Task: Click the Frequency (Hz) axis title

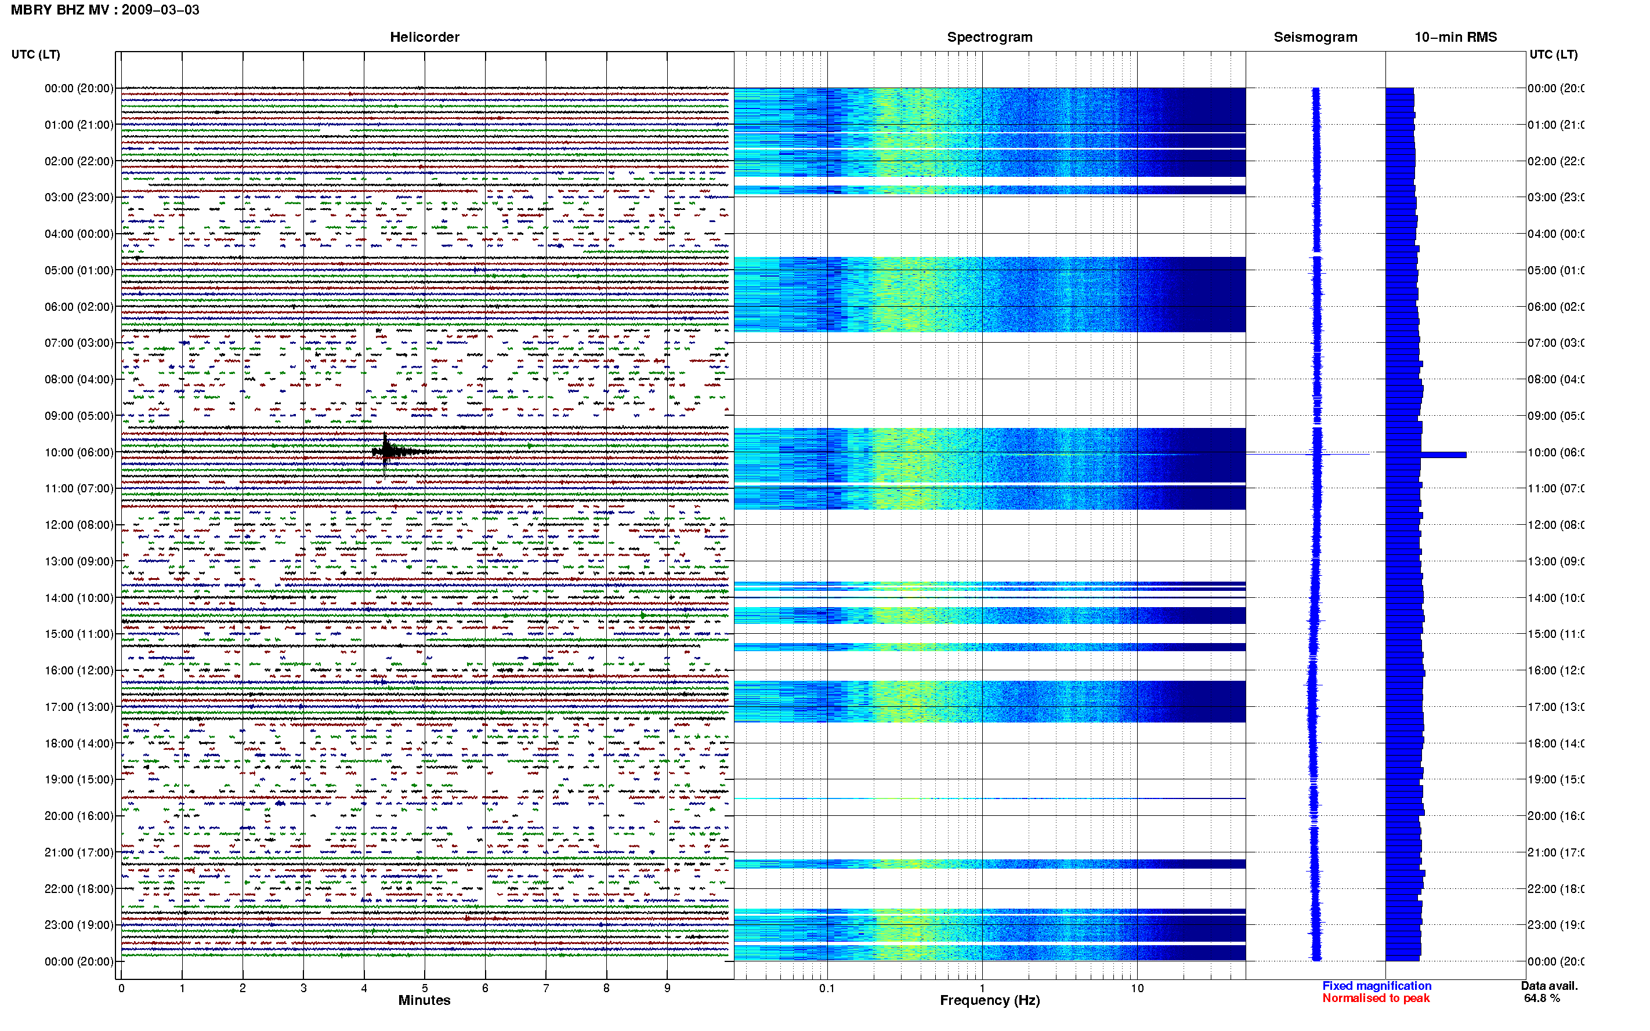Action: (990, 1001)
